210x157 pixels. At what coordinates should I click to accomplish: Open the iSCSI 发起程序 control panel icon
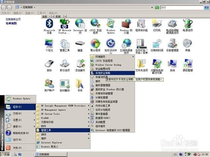pos(96,26)
